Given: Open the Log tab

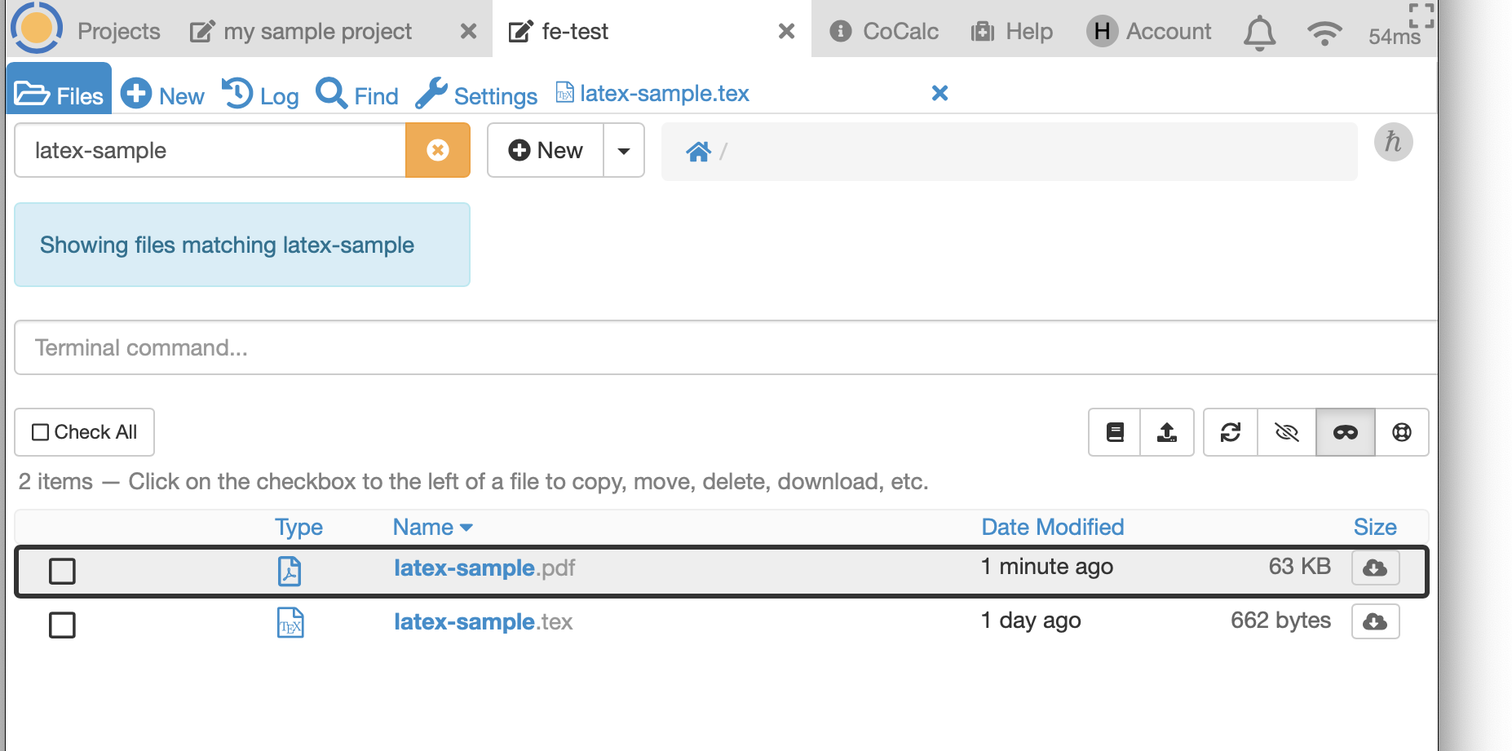Looking at the screenshot, I should pyautogui.click(x=261, y=95).
